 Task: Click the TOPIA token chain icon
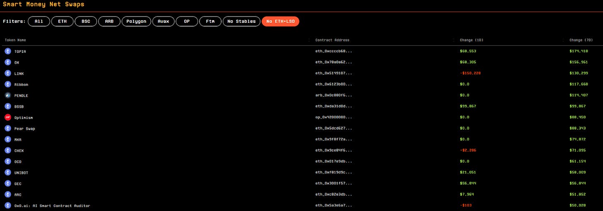click(x=8, y=51)
